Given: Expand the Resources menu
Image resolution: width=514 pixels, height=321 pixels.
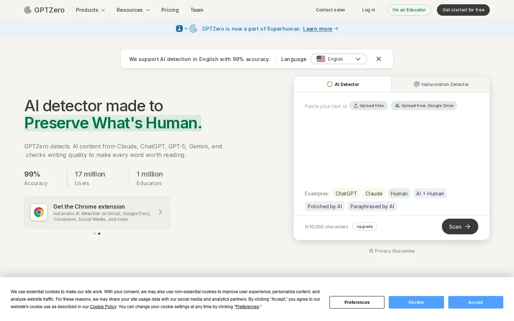Looking at the screenshot, I should point(133,10).
